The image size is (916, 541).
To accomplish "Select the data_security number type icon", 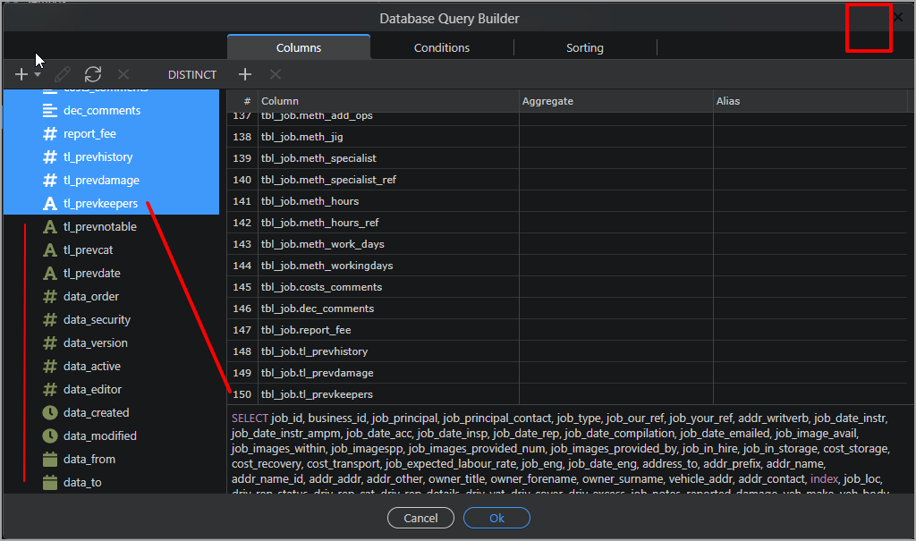I will click(x=50, y=319).
